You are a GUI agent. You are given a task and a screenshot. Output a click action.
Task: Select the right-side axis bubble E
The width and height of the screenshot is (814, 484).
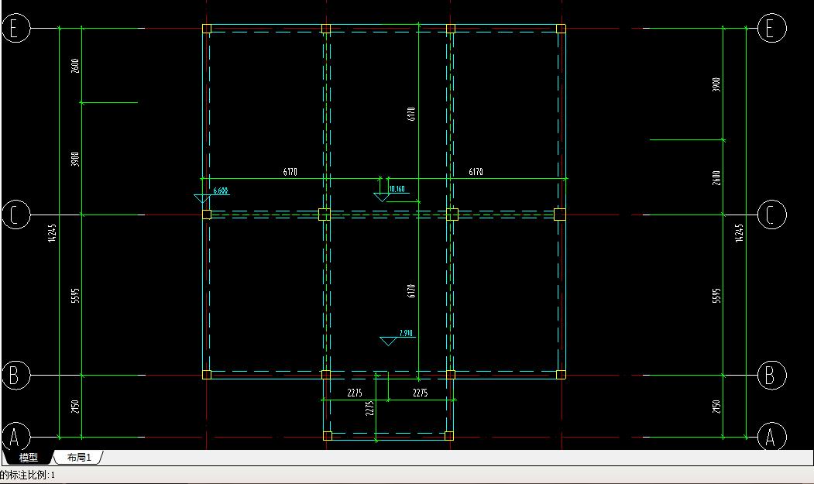772,28
